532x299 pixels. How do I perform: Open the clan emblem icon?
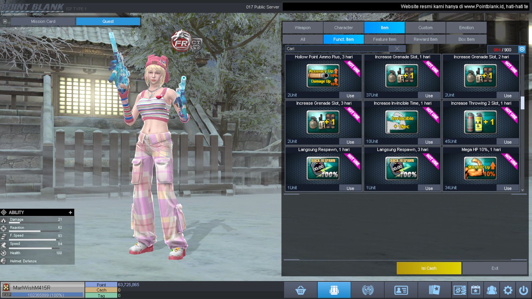[x=367, y=290]
